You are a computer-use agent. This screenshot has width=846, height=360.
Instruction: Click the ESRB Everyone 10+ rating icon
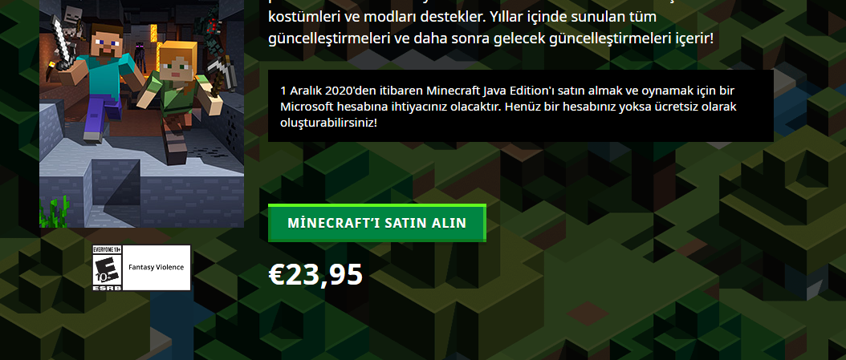pyautogui.click(x=108, y=268)
